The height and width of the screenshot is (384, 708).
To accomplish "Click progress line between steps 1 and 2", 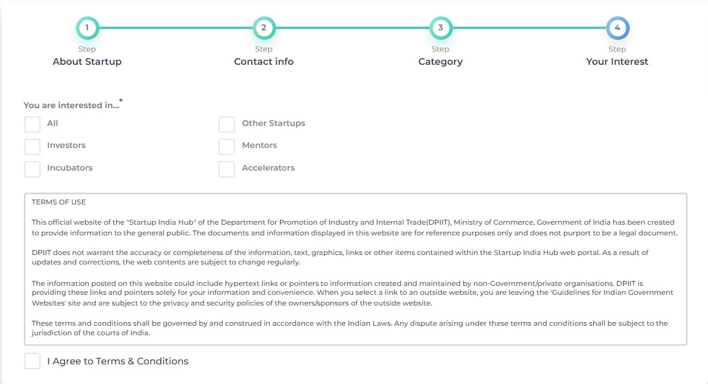I will (x=175, y=27).
